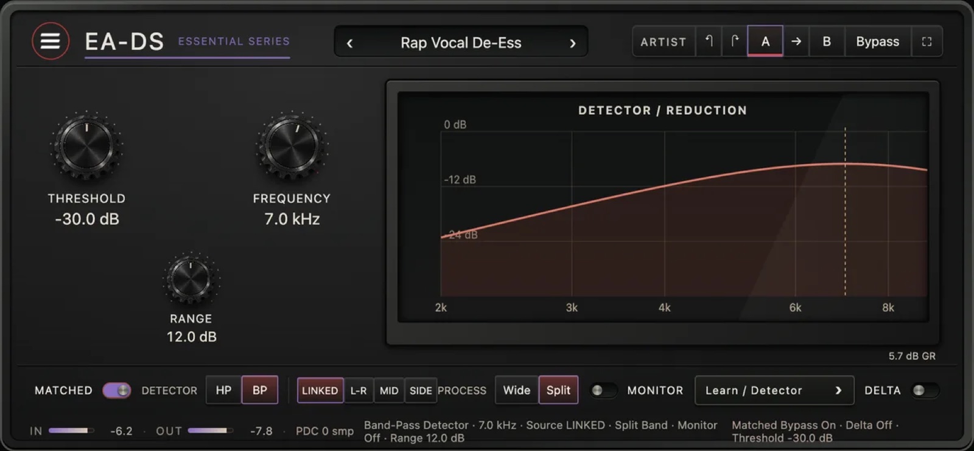
Task: Open the ARTIST presets button
Action: point(664,41)
